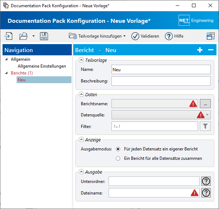
Task: Click into the Filter field
Action: 155,126
